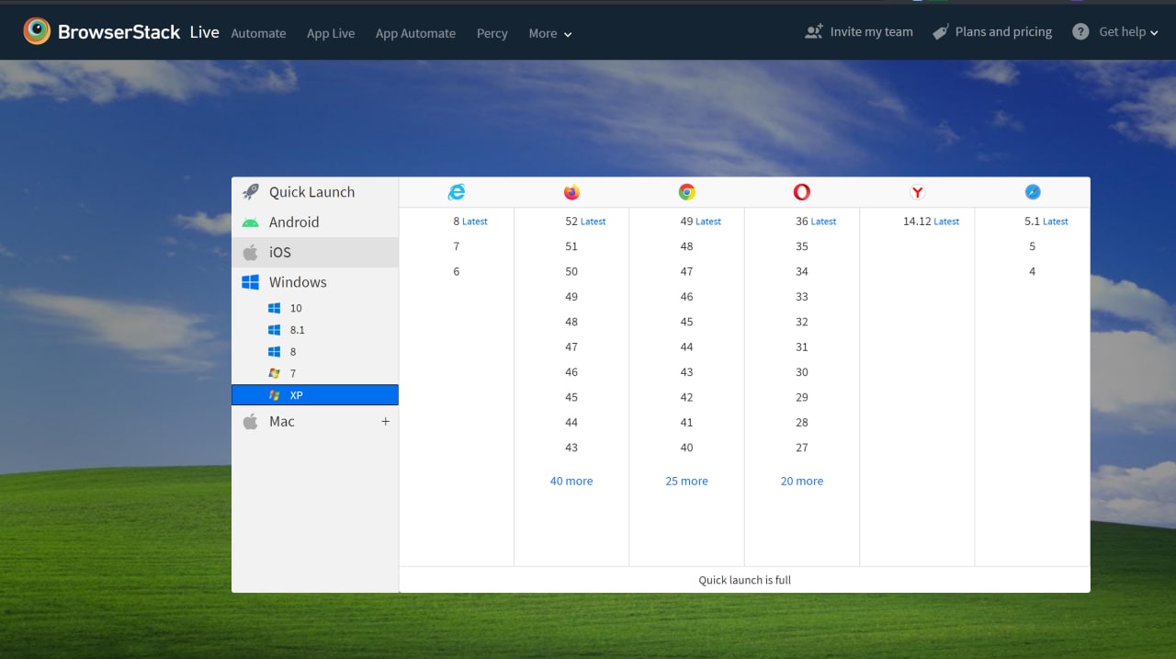Click the Apple icon beside Mac
This screenshot has width=1176, height=659.
(250, 421)
